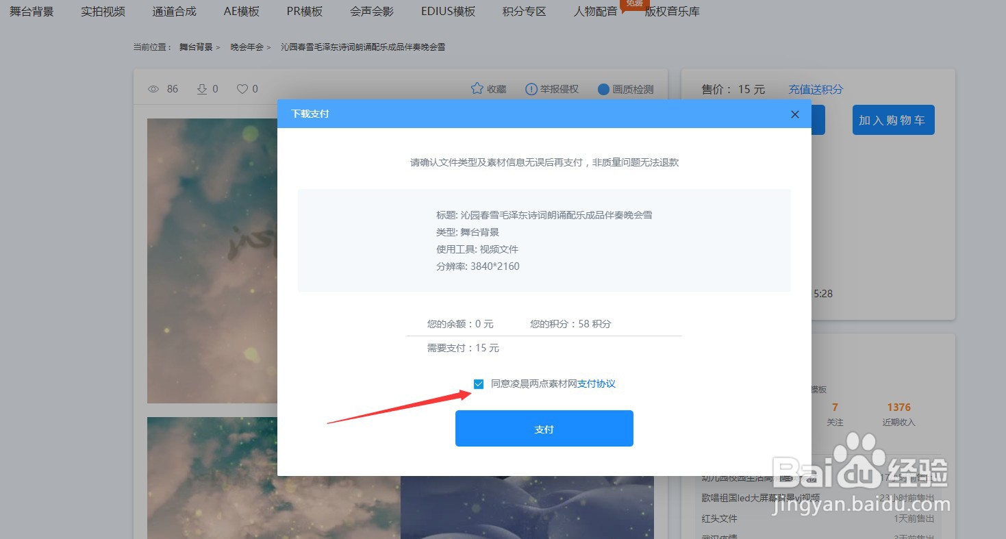Screen dimensions: 1006x539
Task: Click the 您的积分：58 积分 text
Action: (x=570, y=324)
